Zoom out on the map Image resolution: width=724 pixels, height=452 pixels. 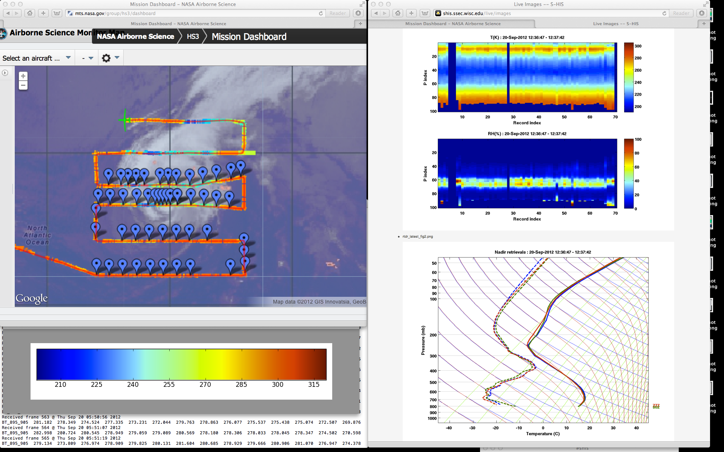[x=23, y=86]
